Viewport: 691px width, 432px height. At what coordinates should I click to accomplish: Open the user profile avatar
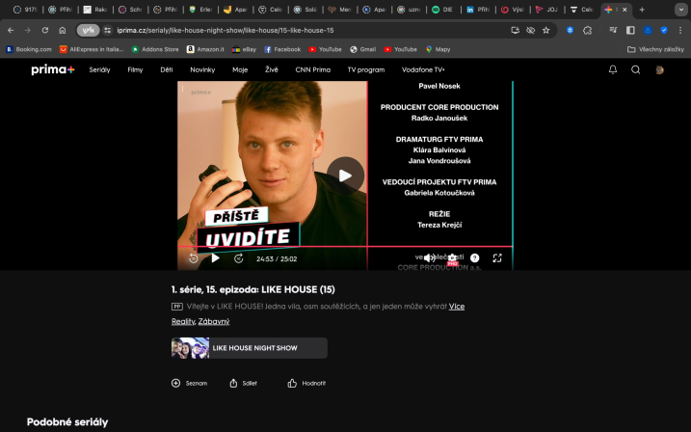pyautogui.click(x=660, y=69)
